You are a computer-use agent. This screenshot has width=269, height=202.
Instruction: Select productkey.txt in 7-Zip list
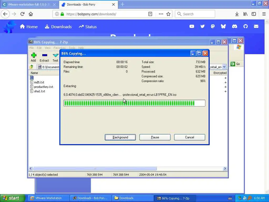coord(44,87)
